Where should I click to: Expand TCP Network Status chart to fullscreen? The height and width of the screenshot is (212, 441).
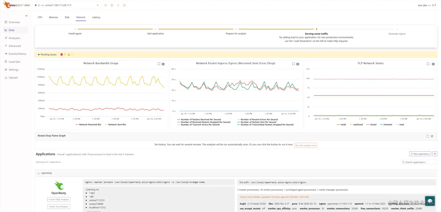point(428,64)
